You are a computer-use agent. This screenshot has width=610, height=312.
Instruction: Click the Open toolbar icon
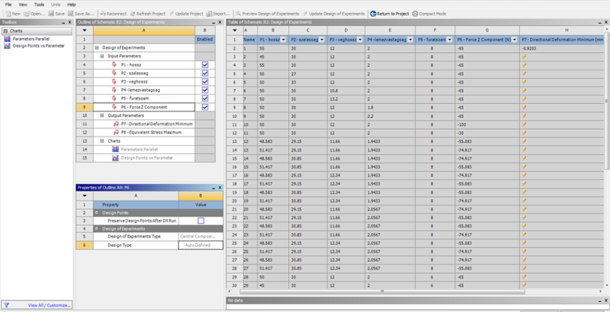[x=26, y=14]
